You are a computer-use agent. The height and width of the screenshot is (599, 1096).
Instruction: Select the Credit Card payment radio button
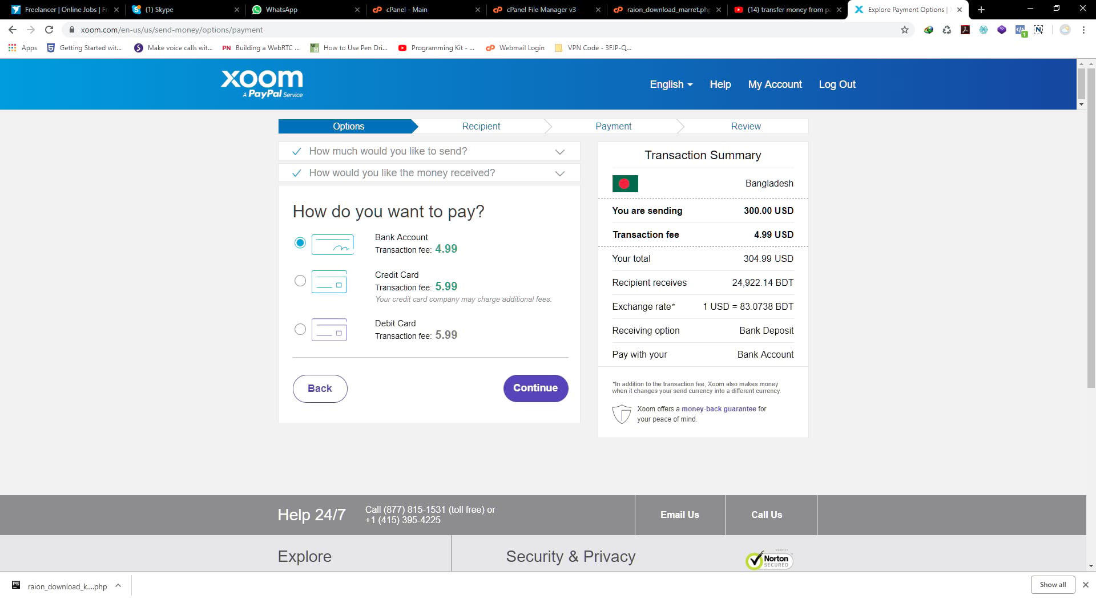[300, 281]
